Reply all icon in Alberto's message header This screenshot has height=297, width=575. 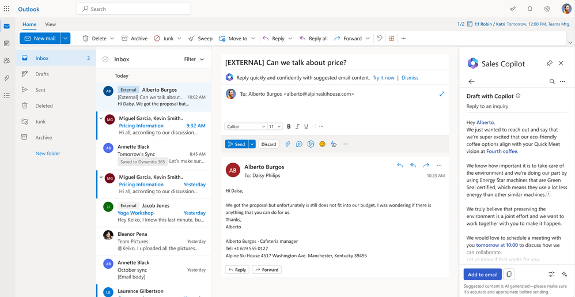(x=413, y=166)
